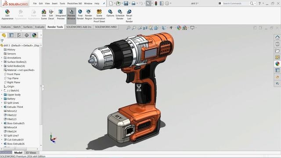Image resolution: width=281 pixels, height=158 pixels.
Task: Open File Explorer task pane tab
Action: pyautogui.click(x=277, y=51)
